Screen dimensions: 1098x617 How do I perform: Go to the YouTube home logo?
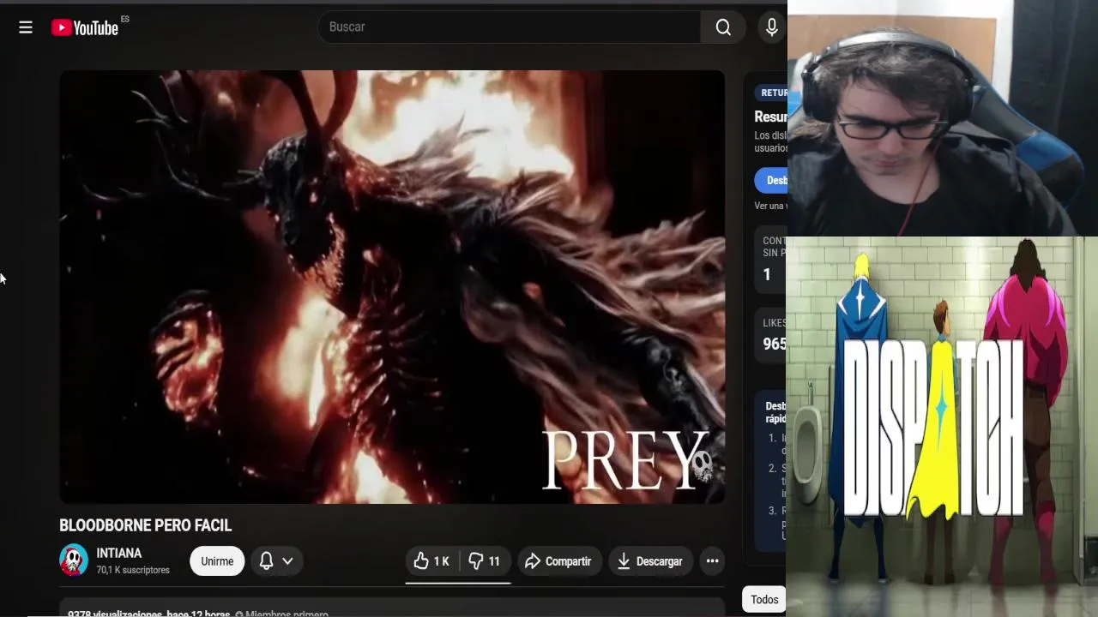[x=85, y=27]
